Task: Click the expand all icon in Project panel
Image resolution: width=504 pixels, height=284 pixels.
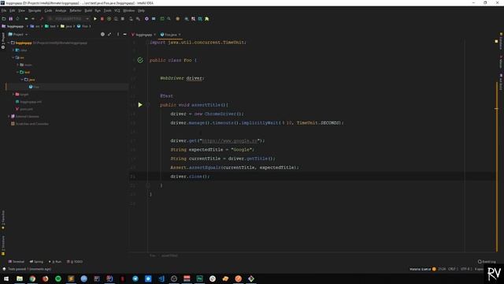Action: coord(109,34)
